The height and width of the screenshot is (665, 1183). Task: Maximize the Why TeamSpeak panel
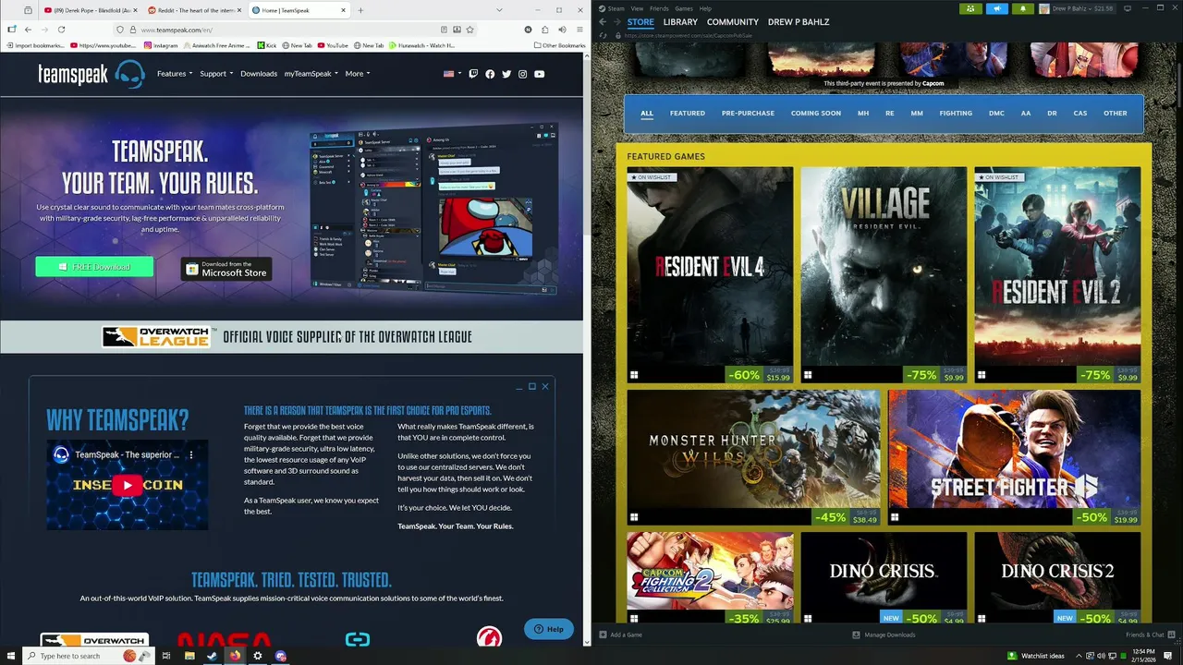(x=532, y=386)
